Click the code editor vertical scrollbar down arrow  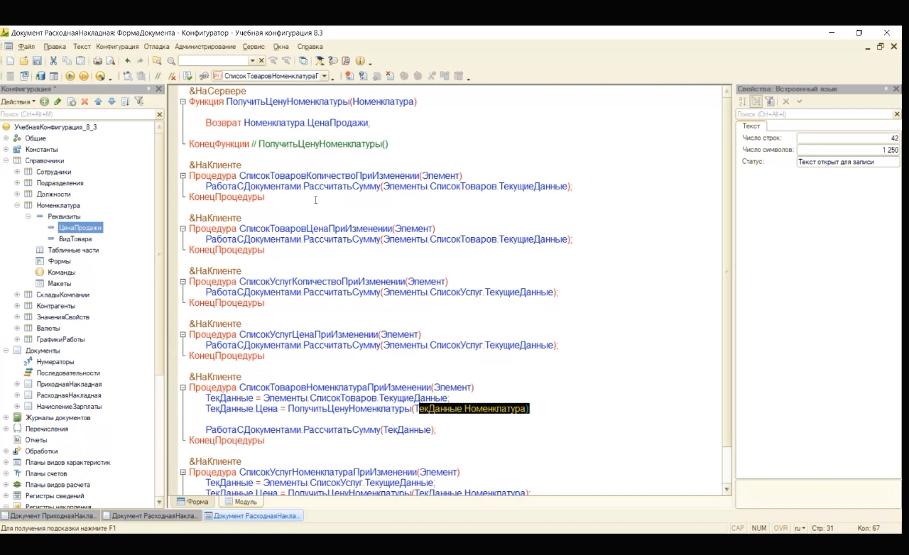pyautogui.click(x=726, y=490)
